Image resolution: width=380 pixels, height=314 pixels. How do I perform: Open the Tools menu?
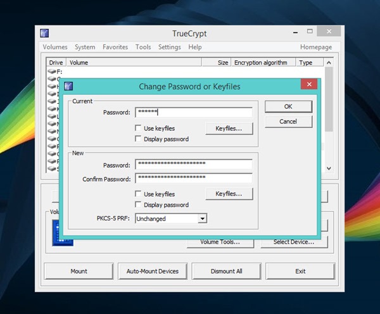(143, 47)
